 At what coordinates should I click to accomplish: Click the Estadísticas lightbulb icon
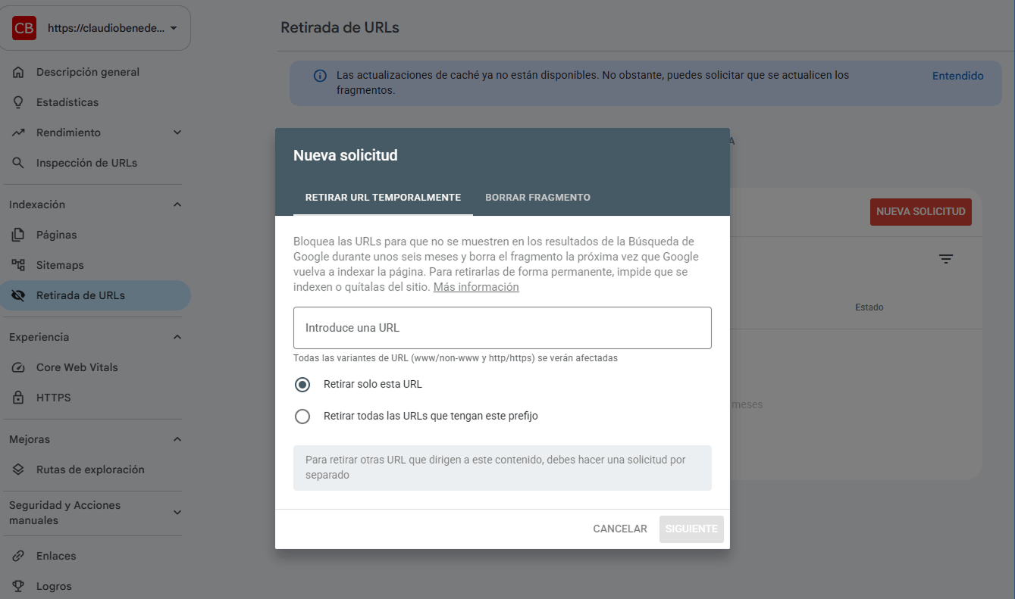coord(19,102)
